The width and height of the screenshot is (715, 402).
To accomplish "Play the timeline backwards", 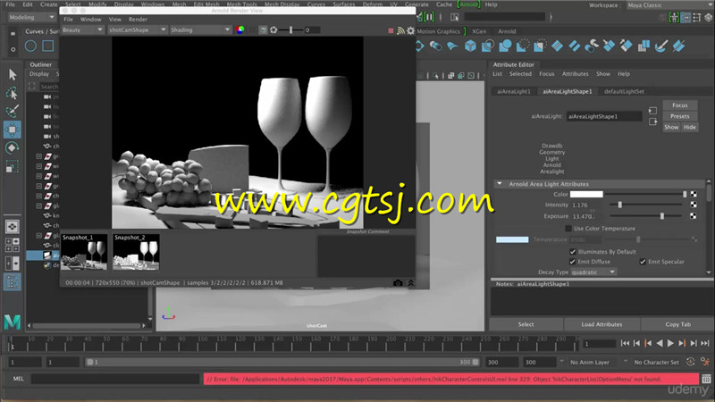I will (x=660, y=343).
